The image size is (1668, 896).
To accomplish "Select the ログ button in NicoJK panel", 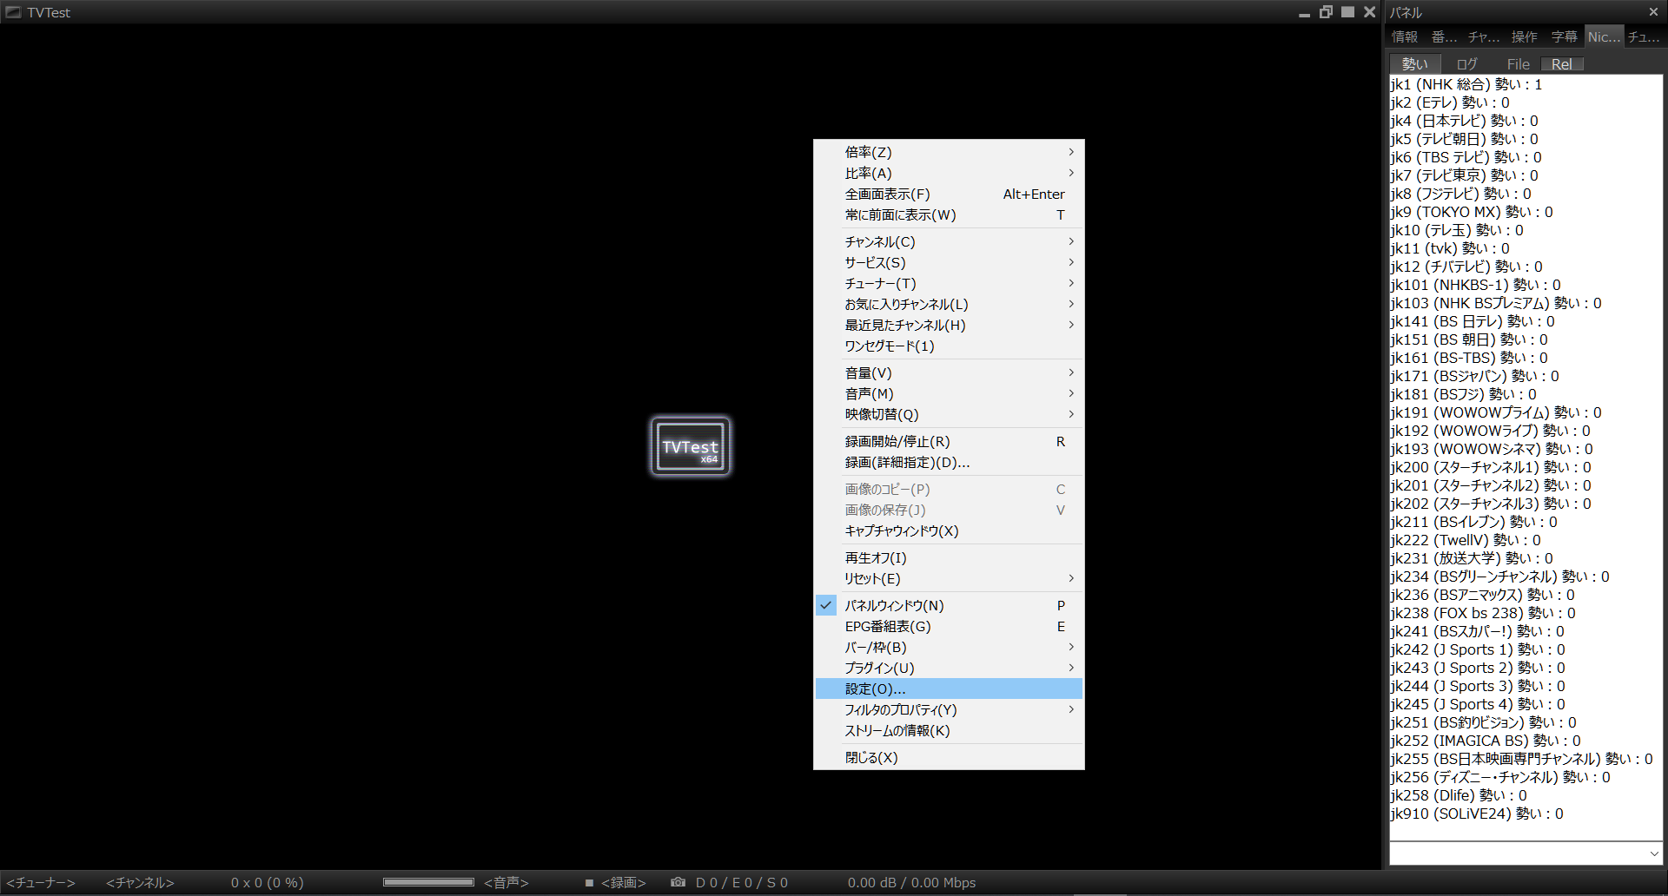I will 1466,64.
